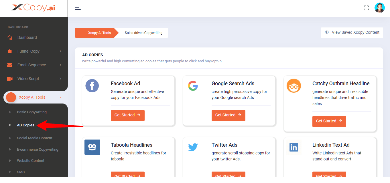Click the Taboola logo icon
Screen dimensions: 390x183
tap(92, 147)
